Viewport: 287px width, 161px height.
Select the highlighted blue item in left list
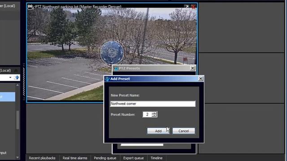(x=8, y=97)
